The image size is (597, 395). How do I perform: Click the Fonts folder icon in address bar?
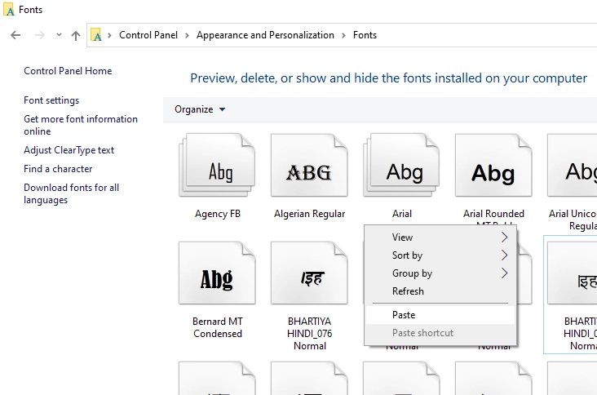coord(96,35)
